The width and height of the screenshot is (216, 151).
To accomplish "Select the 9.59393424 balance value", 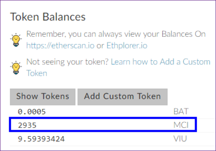I will 41,139.
